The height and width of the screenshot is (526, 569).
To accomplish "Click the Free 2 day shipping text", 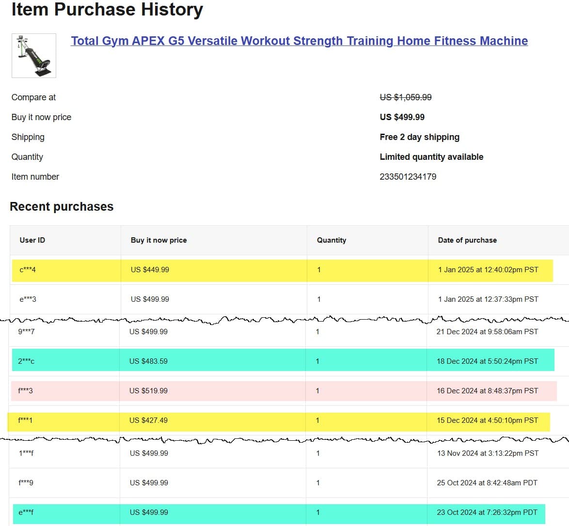I will click(x=419, y=137).
